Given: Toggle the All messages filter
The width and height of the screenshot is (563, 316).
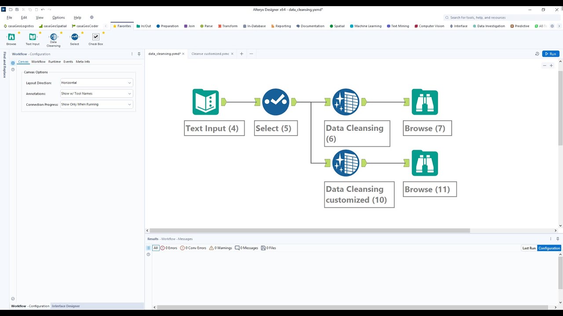Looking at the screenshot, I should click(x=156, y=248).
